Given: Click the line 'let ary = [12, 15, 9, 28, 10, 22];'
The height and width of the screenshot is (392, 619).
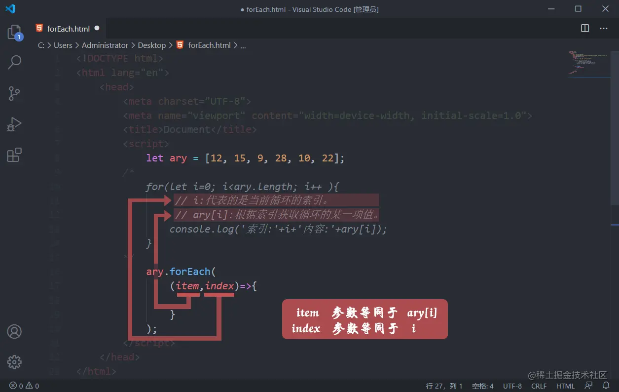Looking at the screenshot, I should click(245, 158).
